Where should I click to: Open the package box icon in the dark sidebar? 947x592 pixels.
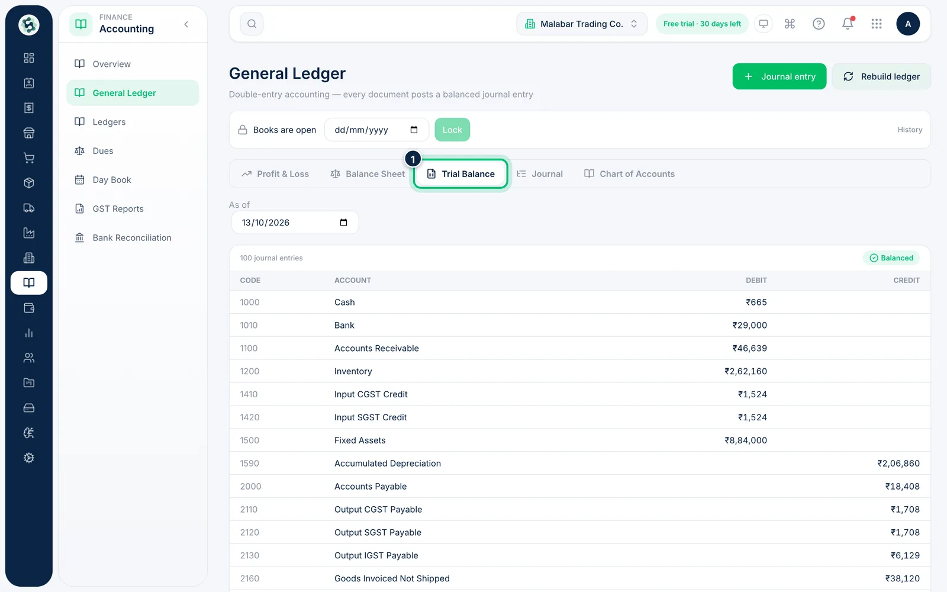tap(28, 183)
